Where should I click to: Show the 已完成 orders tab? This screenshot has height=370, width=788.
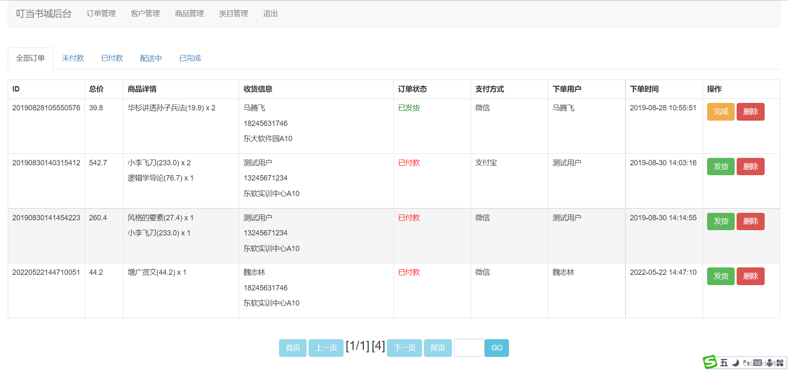190,58
